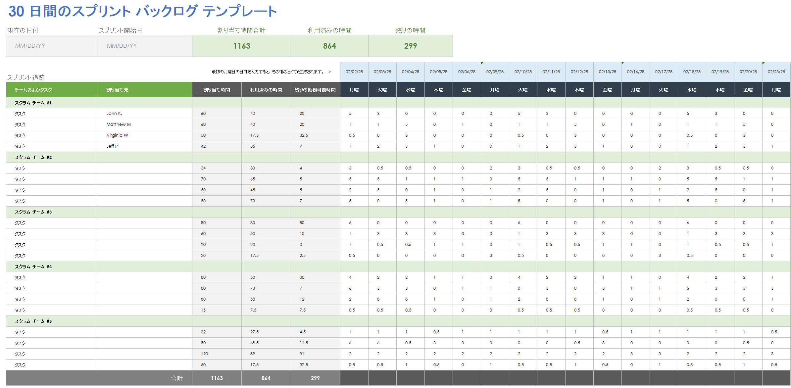Screen dimensions: 791x388
Task: Click the 割り当て時間合計 label
Action: [241, 30]
